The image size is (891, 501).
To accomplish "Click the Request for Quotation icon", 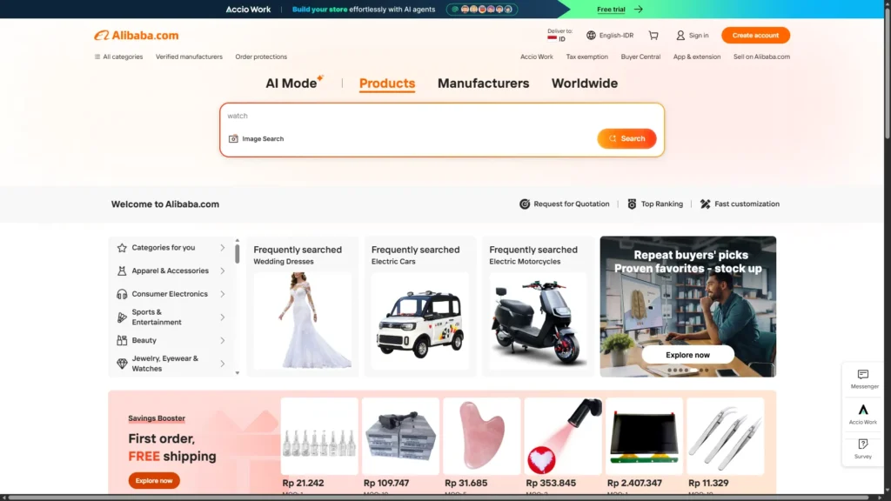I will click(525, 204).
